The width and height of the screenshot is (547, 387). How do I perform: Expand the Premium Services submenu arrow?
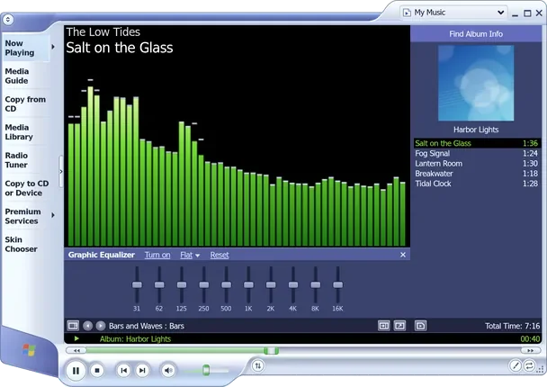click(53, 215)
